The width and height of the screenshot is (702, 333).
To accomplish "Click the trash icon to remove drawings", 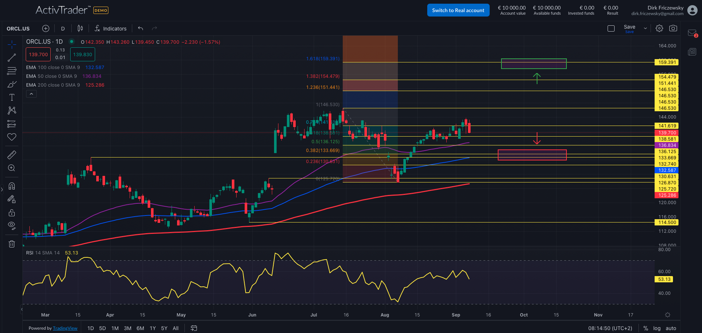I will point(12,244).
